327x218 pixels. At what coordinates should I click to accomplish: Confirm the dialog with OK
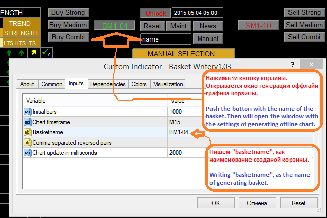216,203
